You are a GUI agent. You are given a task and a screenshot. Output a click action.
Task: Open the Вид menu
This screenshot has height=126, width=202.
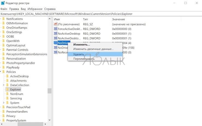pyautogui.click(x=23, y=9)
